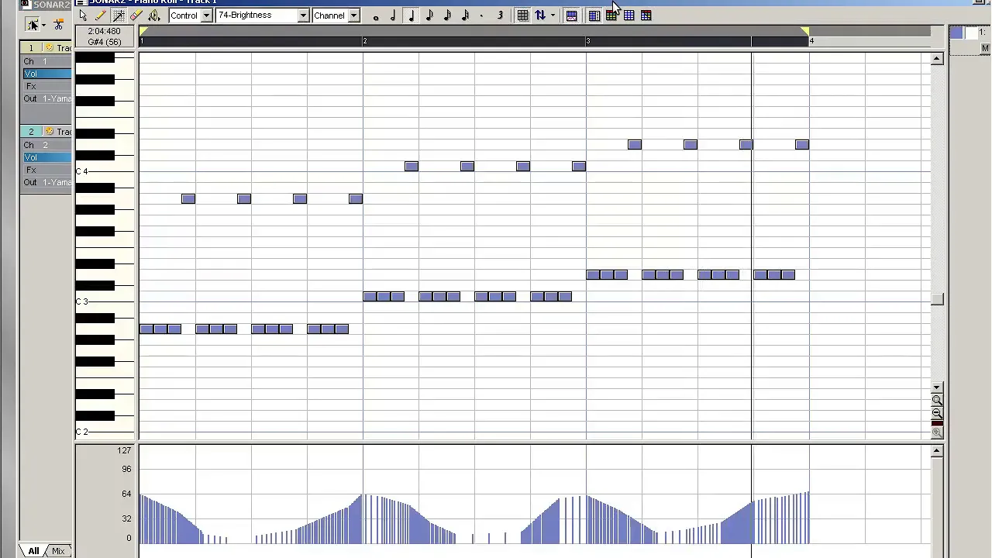Toggle quarter note duration button

[412, 15]
